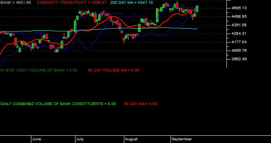Select the 4177.04 price level
Viewport: 271px width, 143px height.
(239, 42)
